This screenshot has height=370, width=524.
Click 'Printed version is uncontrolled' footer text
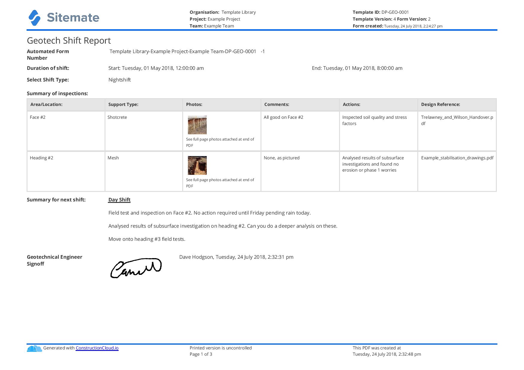[x=220, y=348]
